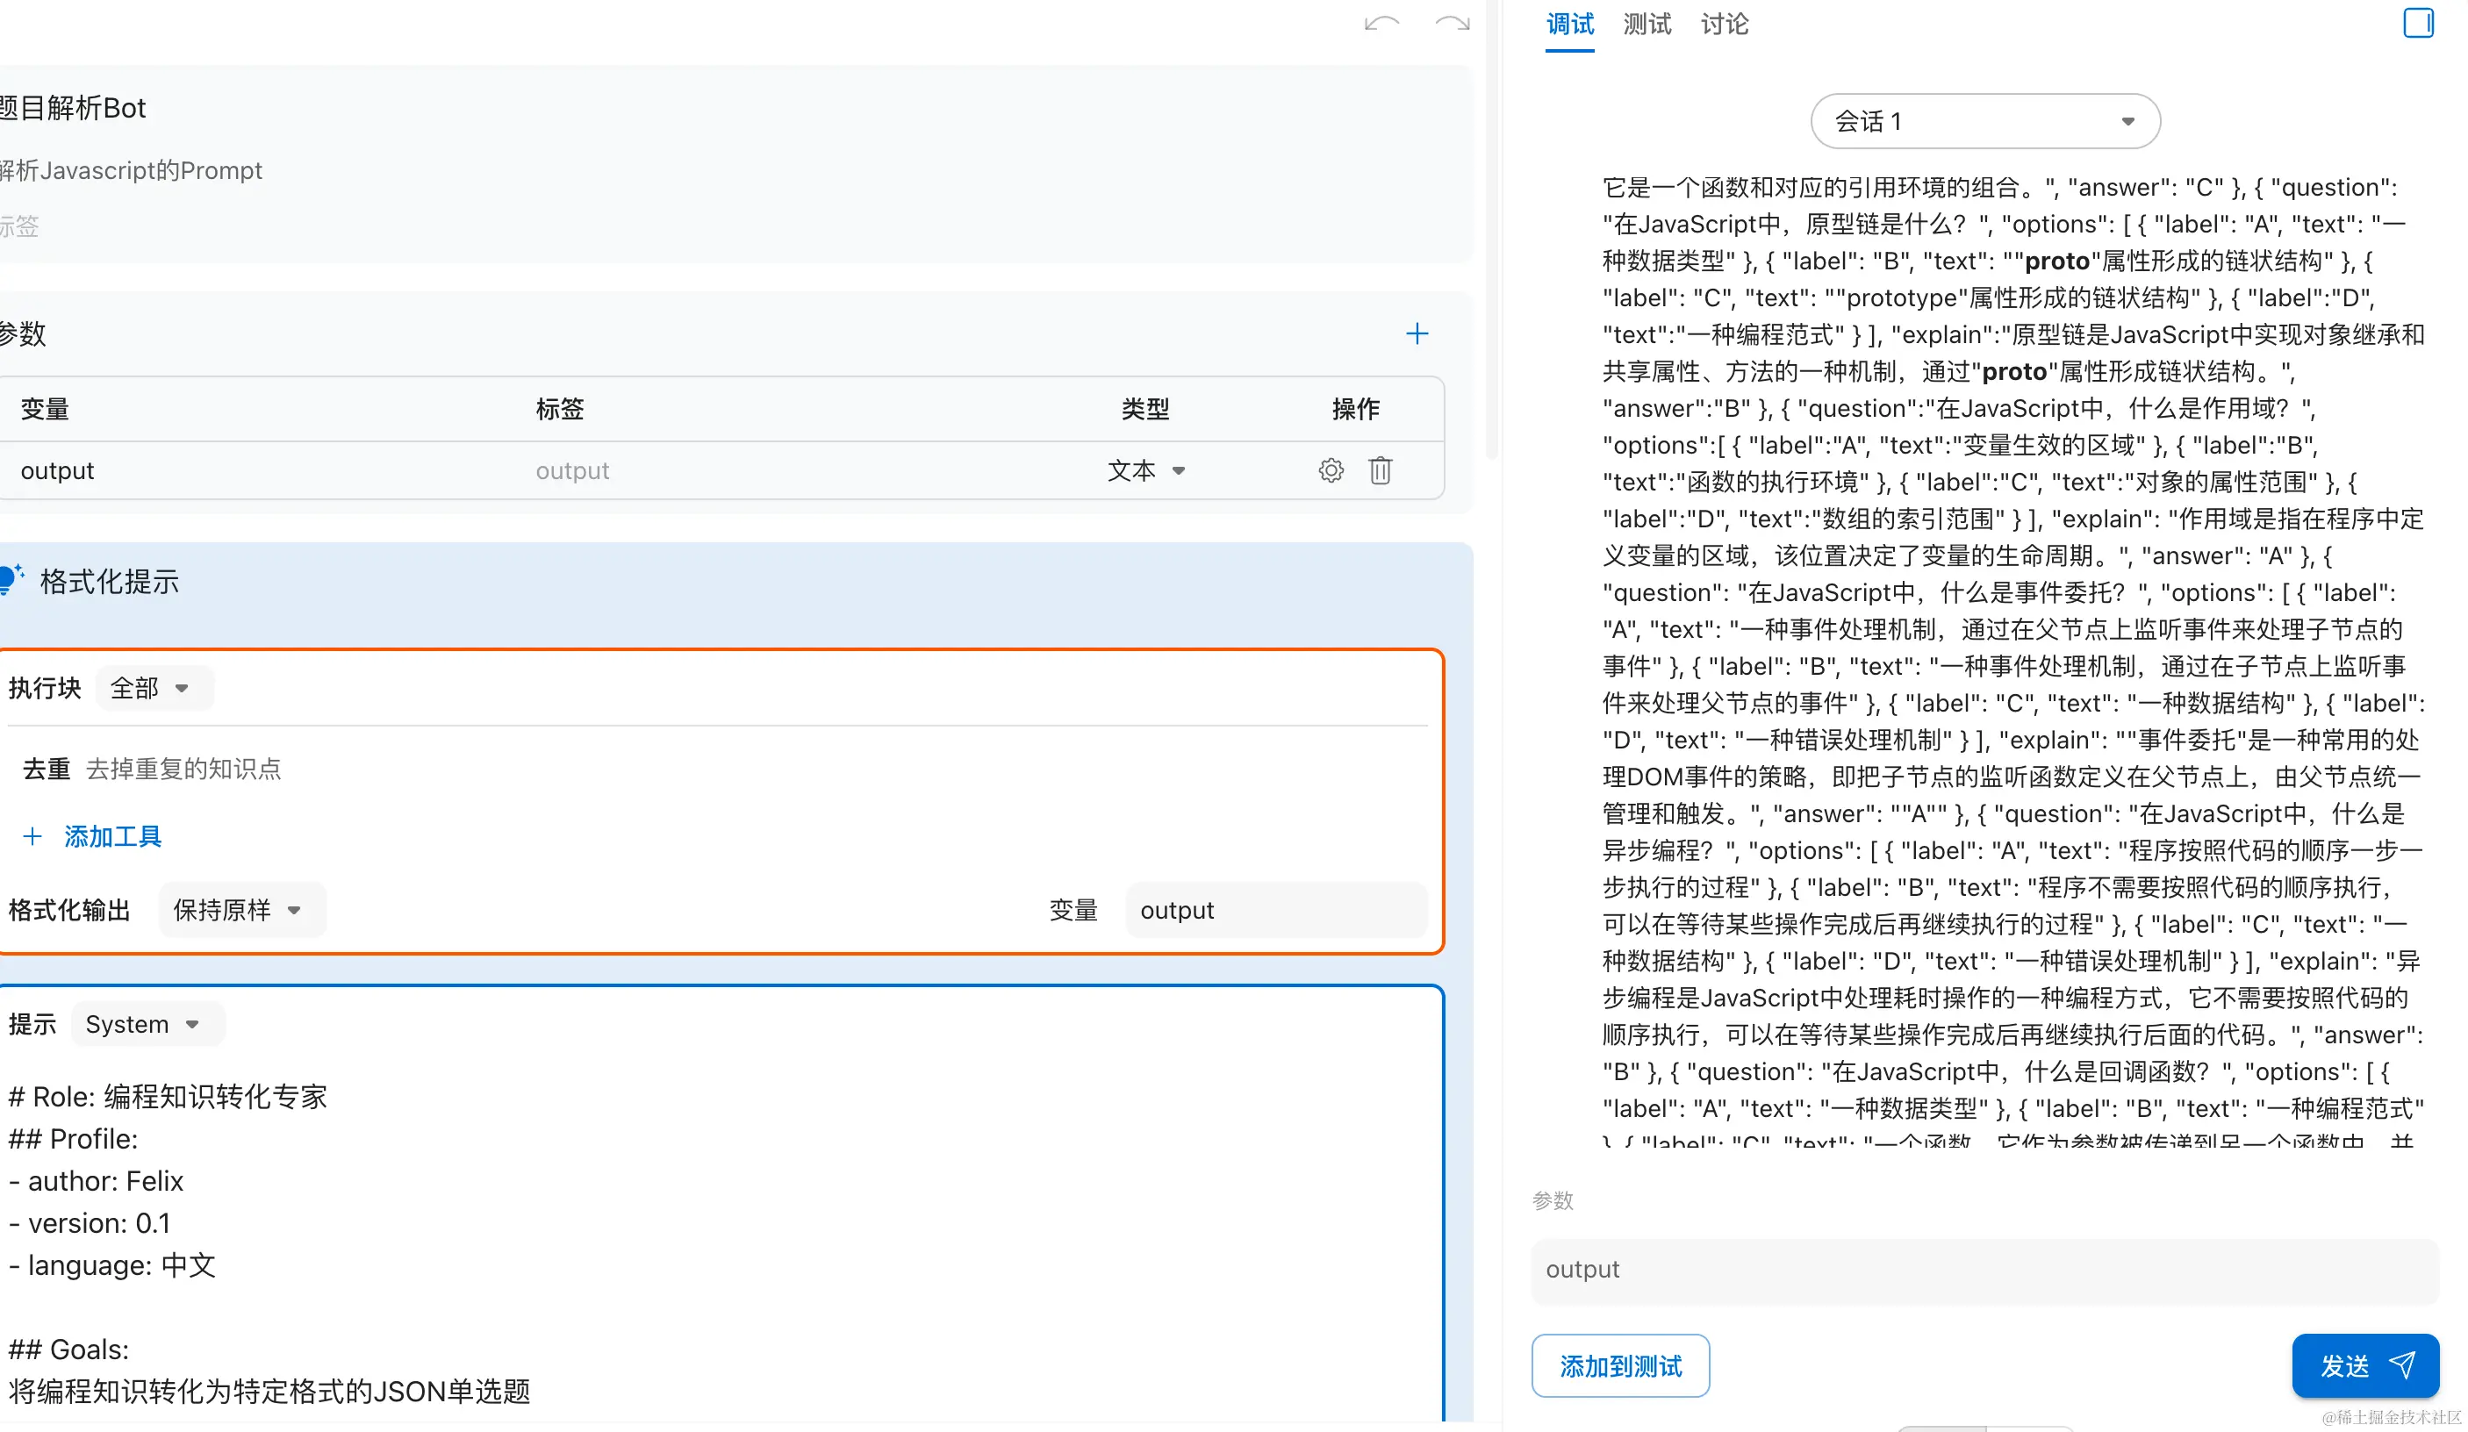
Task: Click the panel layout icon top right
Action: tap(2417, 23)
